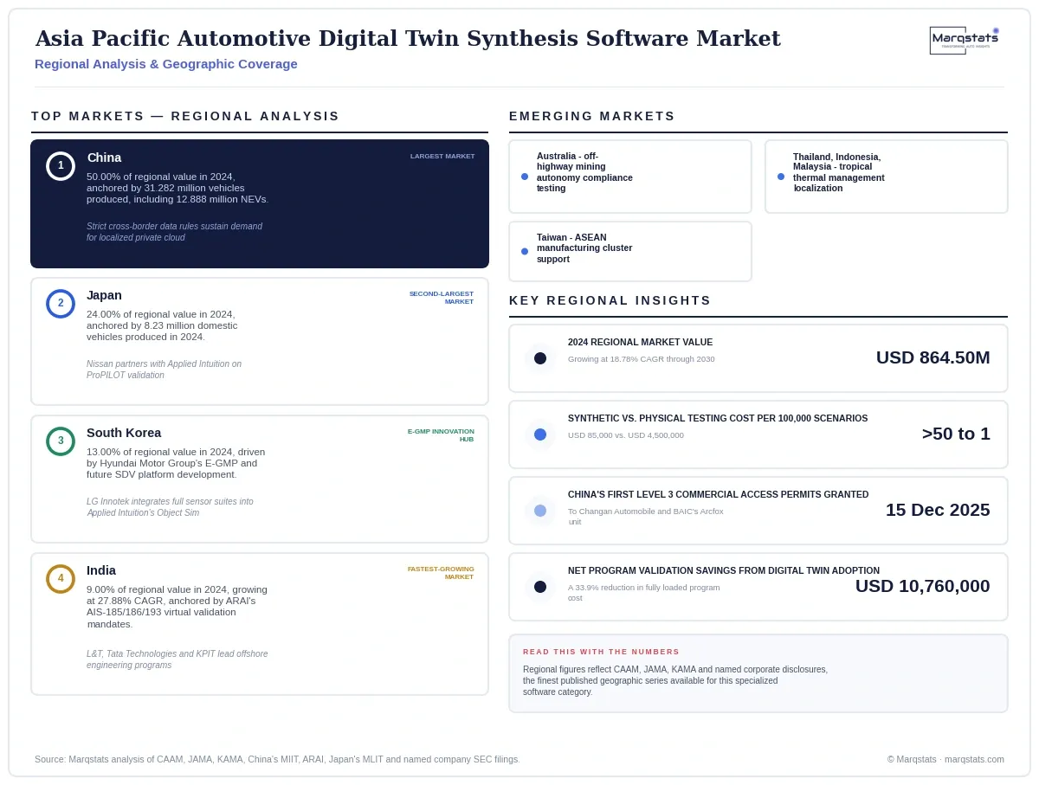Click the dot icon for Synthetic vs. Physical Testing
The image size is (1039, 785).
click(x=540, y=434)
